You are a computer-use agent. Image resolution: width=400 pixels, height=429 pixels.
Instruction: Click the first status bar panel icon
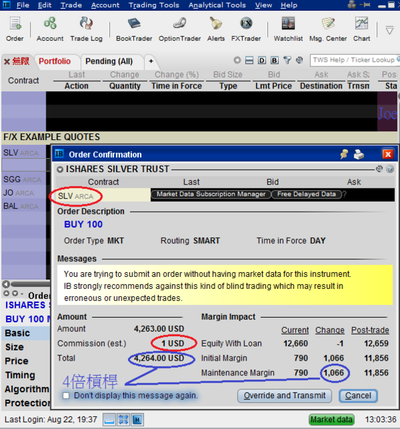pyautogui.click(x=109, y=420)
